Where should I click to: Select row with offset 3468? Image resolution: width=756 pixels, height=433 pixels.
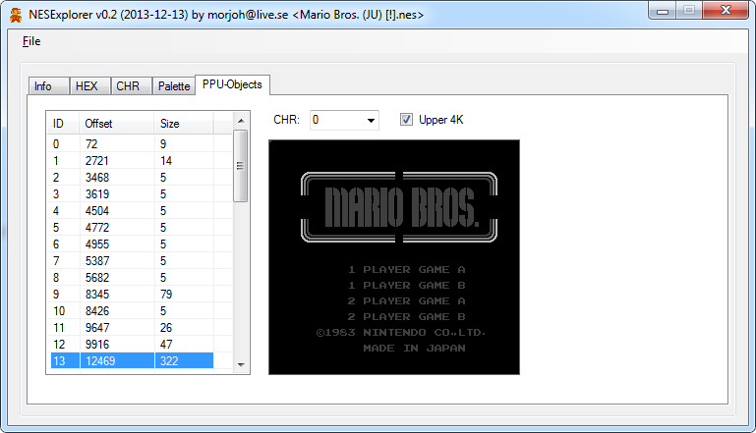(132, 178)
